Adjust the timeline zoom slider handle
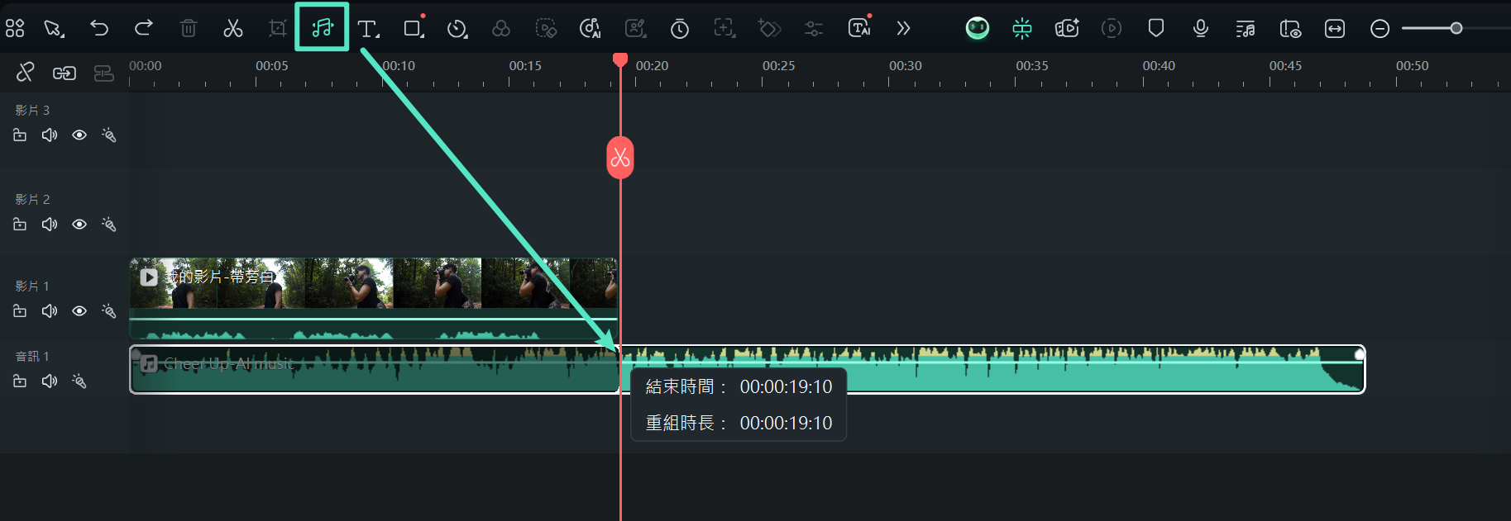 (1456, 29)
